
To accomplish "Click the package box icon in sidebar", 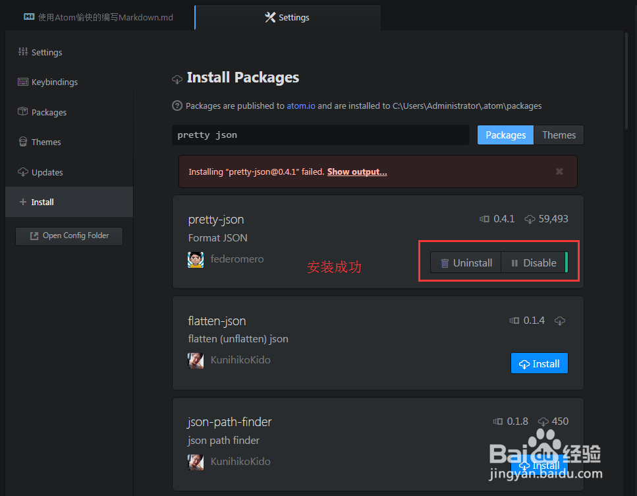I will [23, 111].
